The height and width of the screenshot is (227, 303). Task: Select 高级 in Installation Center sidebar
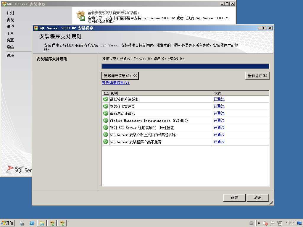click(x=10, y=47)
